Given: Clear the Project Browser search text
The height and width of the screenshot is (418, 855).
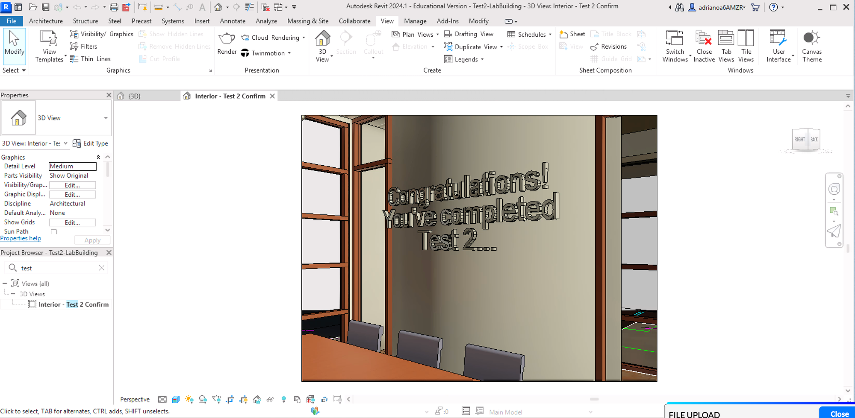Looking at the screenshot, I should pos(102,268).
